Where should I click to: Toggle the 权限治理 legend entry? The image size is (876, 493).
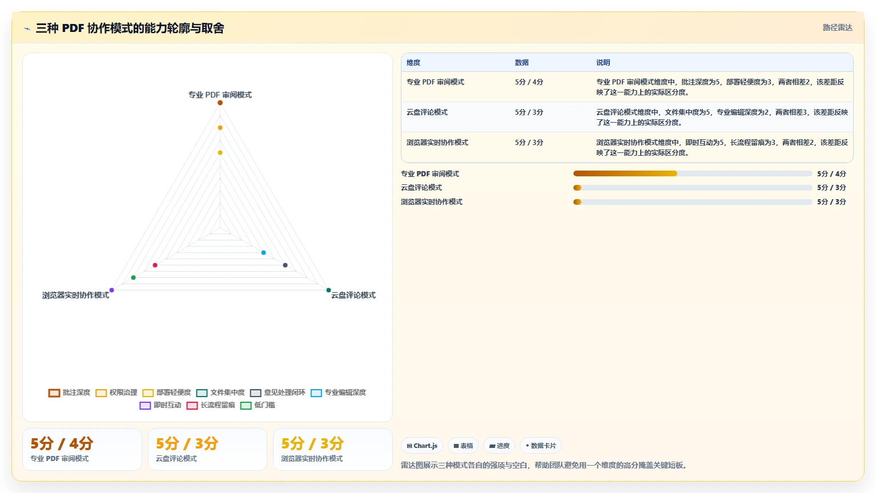pyautogui.click(x=116, y=393)
